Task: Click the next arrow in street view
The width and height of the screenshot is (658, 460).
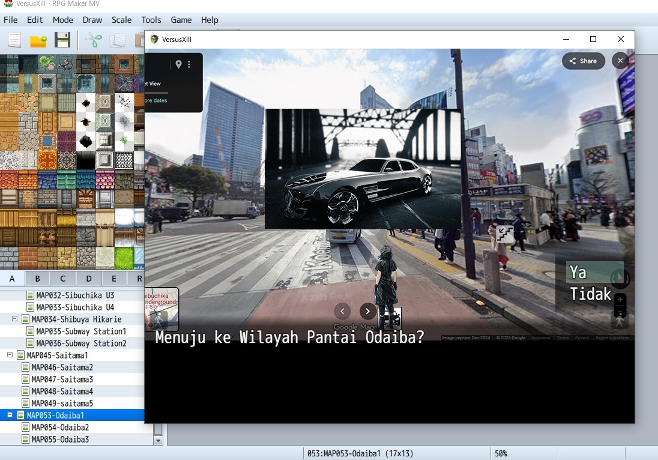Action: [367, 311]
